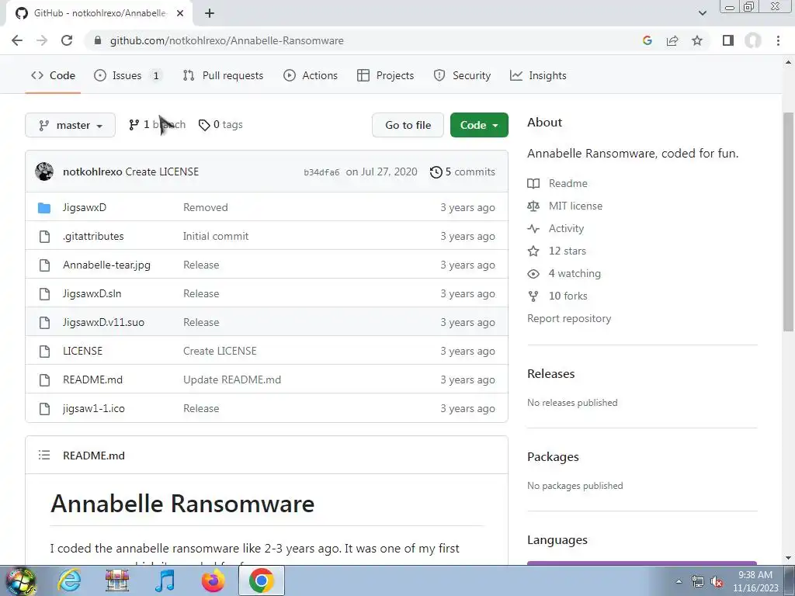View the 4 watching link

click(575, 274)
